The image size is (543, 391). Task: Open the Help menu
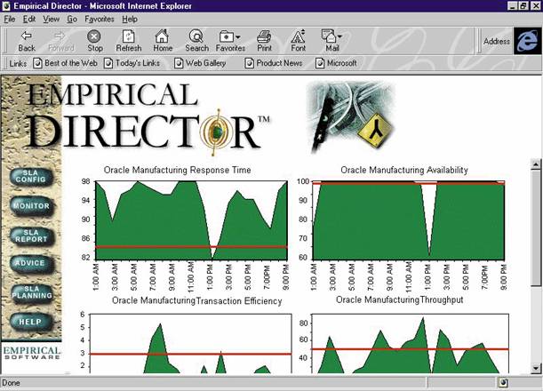130,20
